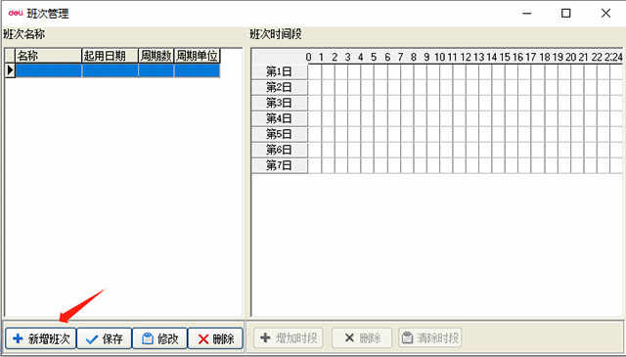This screenshot has height=357, width=626.
Task: Select the 周期数 column header
Action: tap(156, 56)
